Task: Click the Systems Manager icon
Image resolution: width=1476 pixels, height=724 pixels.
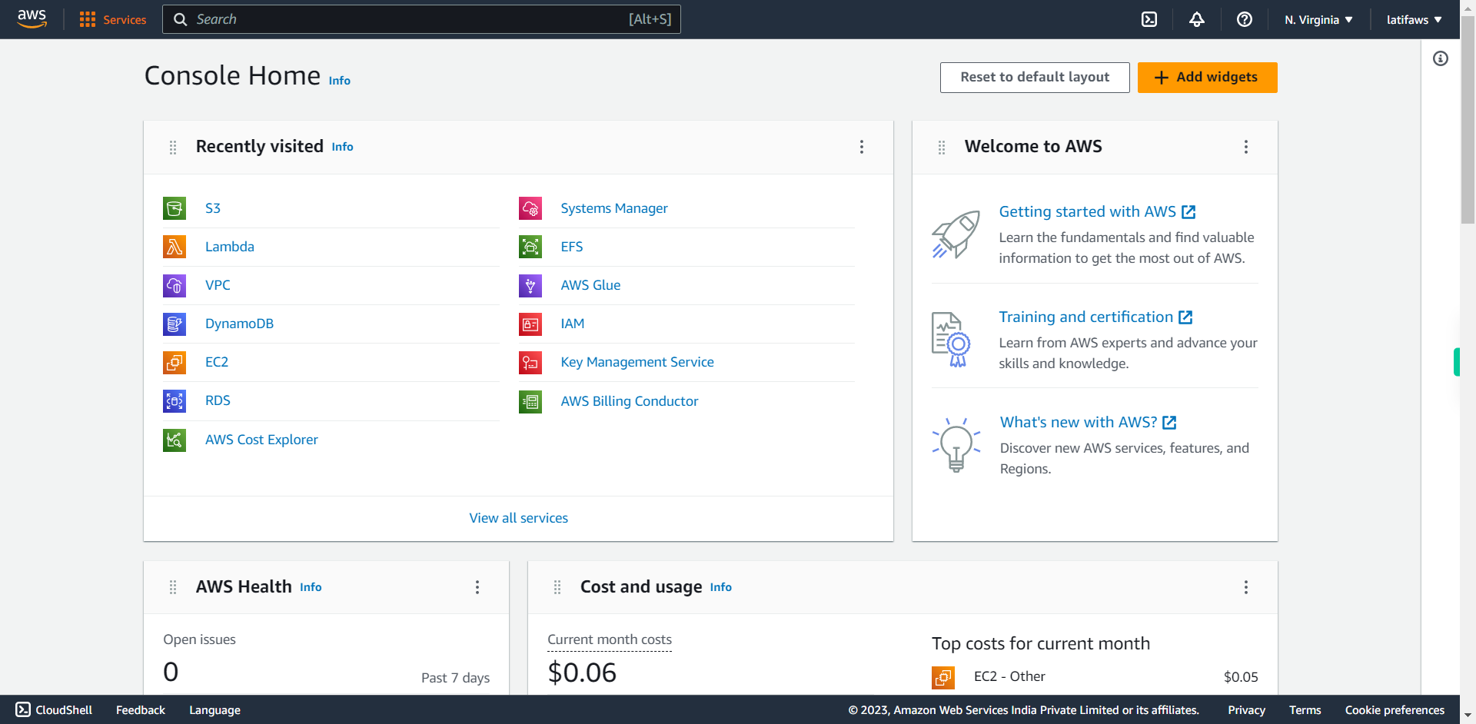Action: [x=530, y=208]
